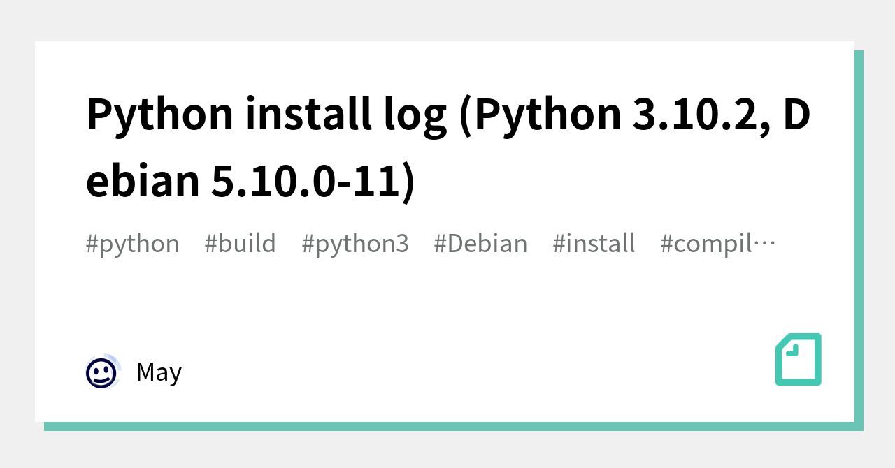Click the gray background above the card
895x468 pixels.
point(447,20)
